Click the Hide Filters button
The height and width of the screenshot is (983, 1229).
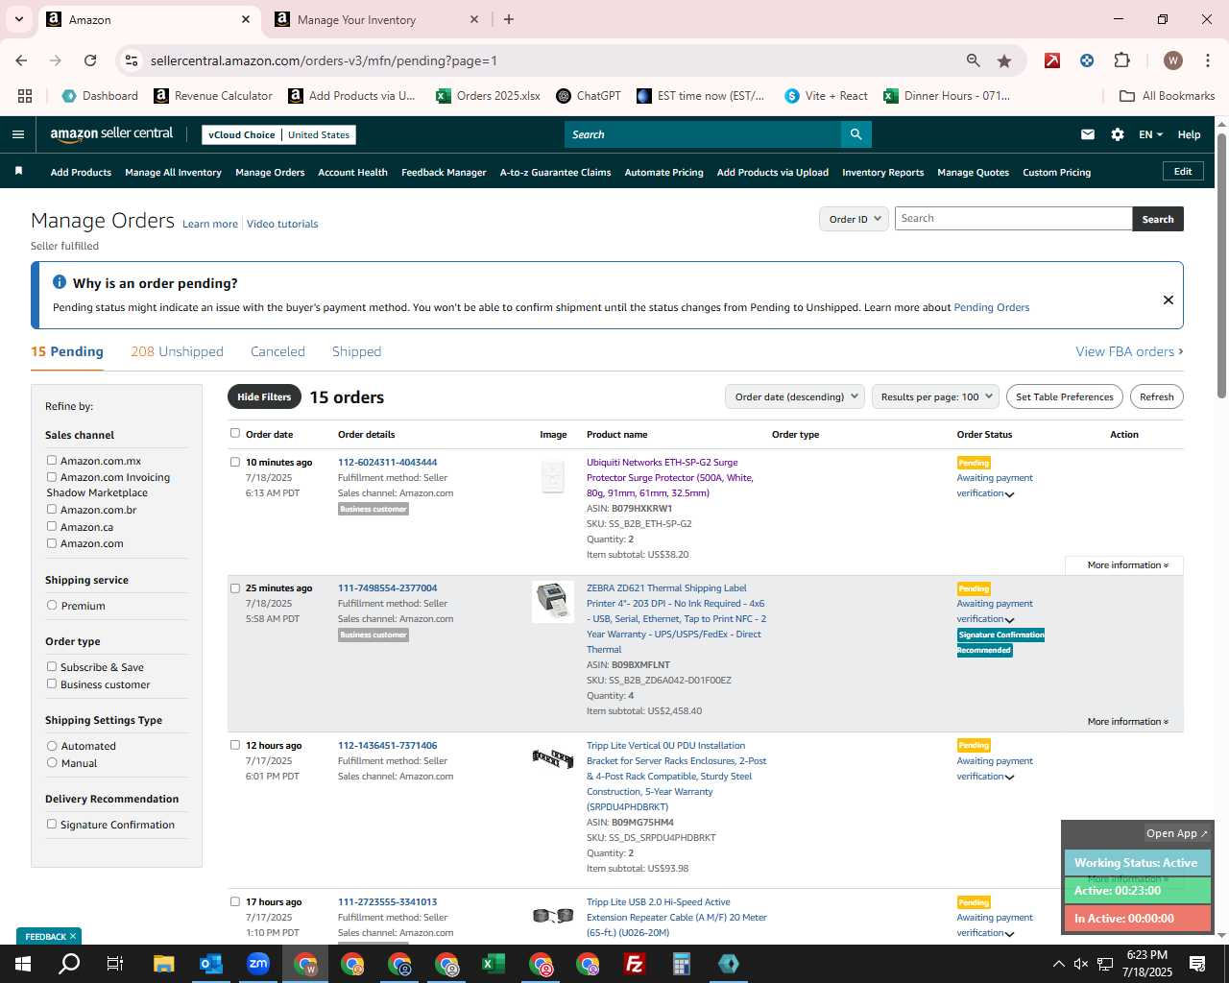pos(264,396)
